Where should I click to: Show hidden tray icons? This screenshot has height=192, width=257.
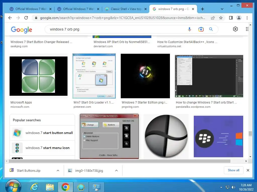coord(221,187)
